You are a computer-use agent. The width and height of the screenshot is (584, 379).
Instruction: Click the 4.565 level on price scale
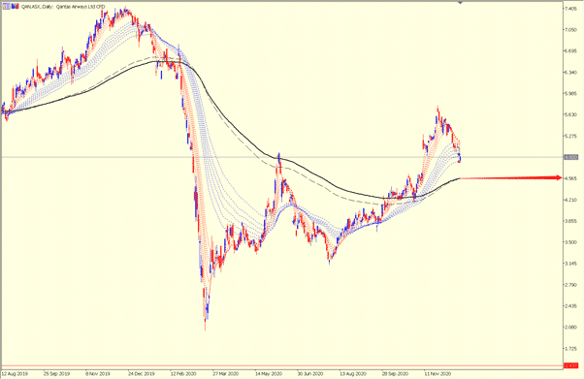pyautogui.click(x=571, y=178)
